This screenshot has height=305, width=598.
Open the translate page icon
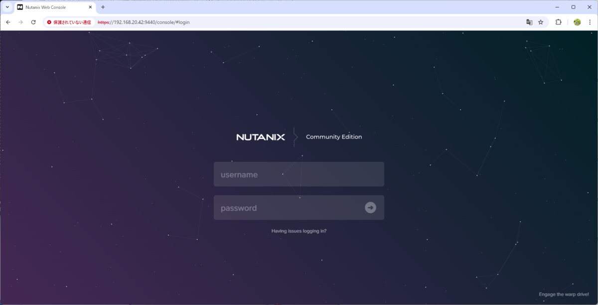click(x=529, y=22)
